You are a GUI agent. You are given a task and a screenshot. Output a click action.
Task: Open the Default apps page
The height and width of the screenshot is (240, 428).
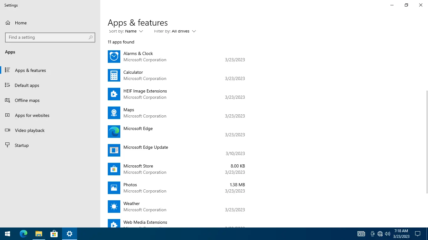[50, 85]
